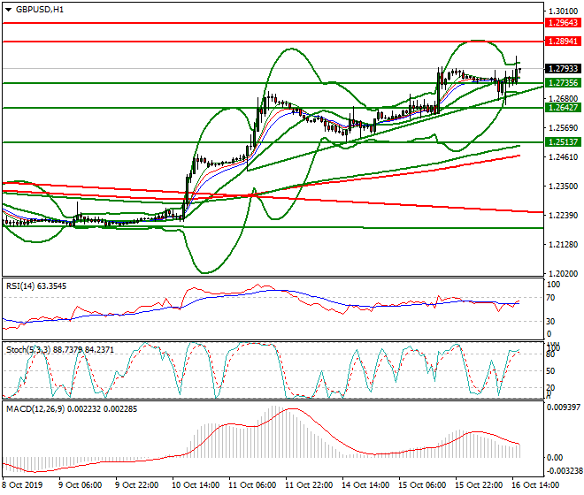This screenshot has width=584, height=495.
Task: Click the 8 Oct 2019 time axis label
Action: (x=22, y=485)
